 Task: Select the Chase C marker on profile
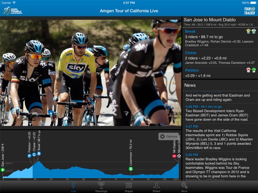[34, 154]
